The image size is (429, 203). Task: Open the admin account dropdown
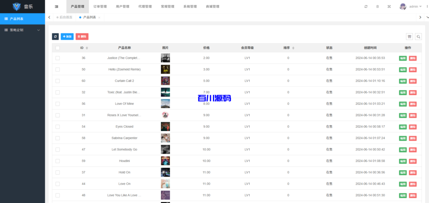415,7
